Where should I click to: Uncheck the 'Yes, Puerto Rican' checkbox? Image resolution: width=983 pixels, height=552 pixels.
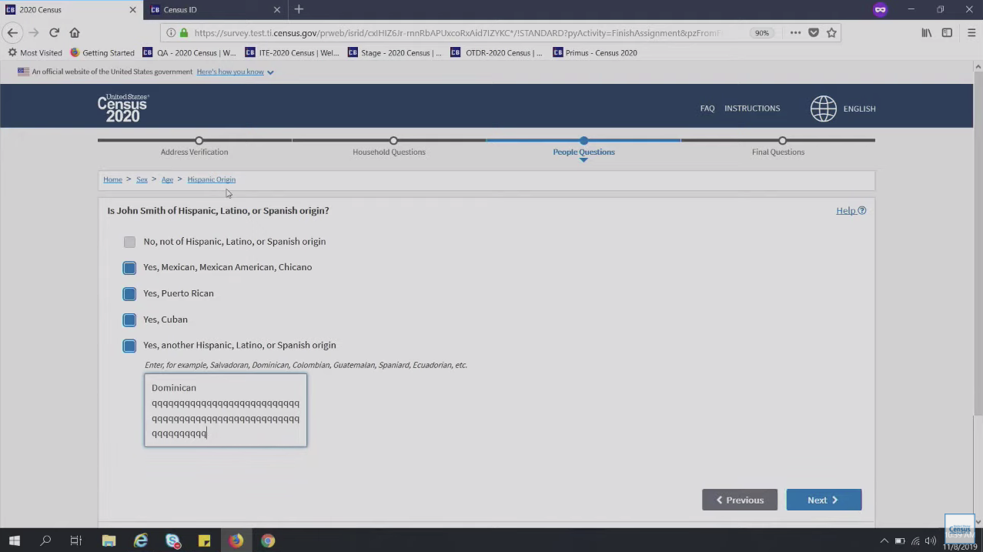pos(129,293)
